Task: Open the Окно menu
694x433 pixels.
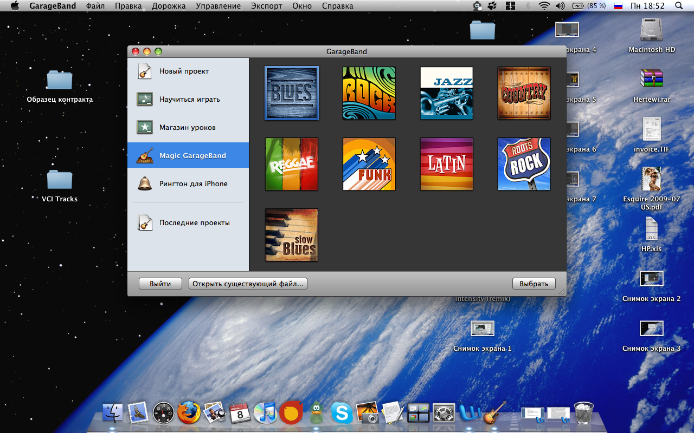Action: 302,6
